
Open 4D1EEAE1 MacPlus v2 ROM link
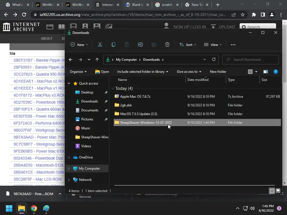tap(39, 81)
